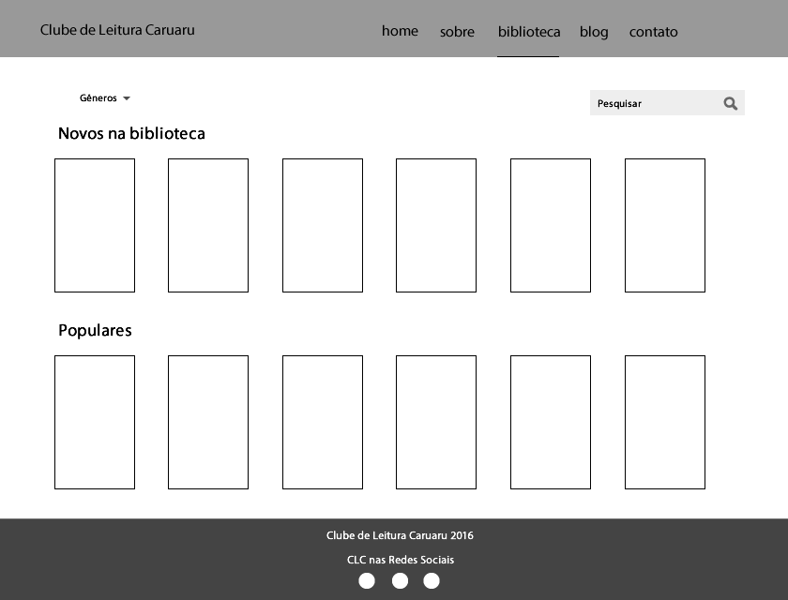Open the sobre page
Screen dimensions: 788x600
[457, 32]
